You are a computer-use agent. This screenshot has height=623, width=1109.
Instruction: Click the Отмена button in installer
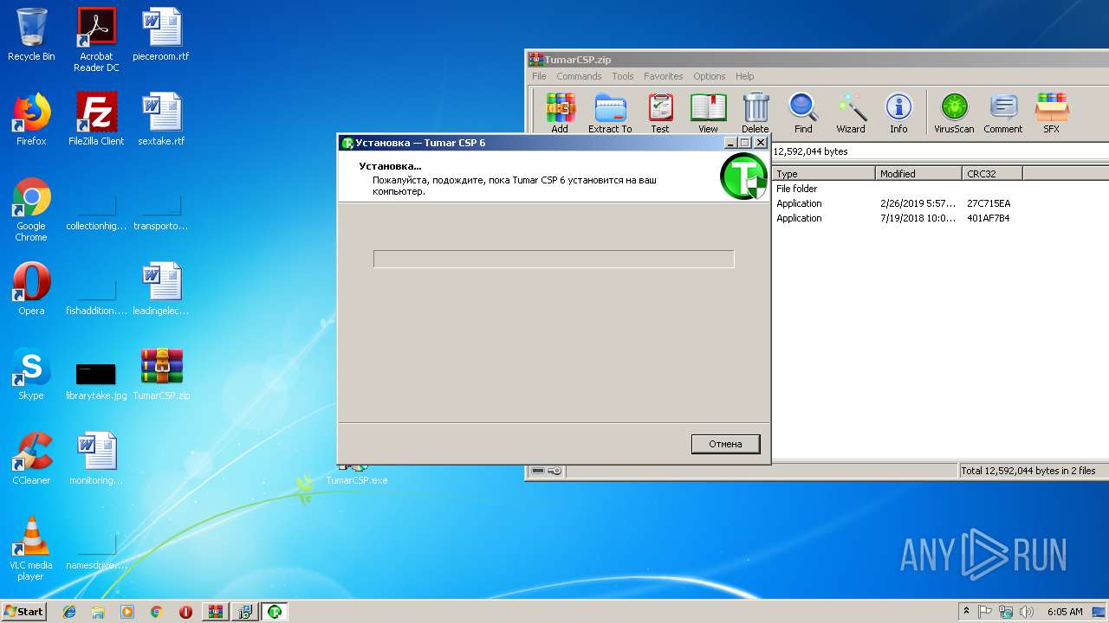coord(725,444)
